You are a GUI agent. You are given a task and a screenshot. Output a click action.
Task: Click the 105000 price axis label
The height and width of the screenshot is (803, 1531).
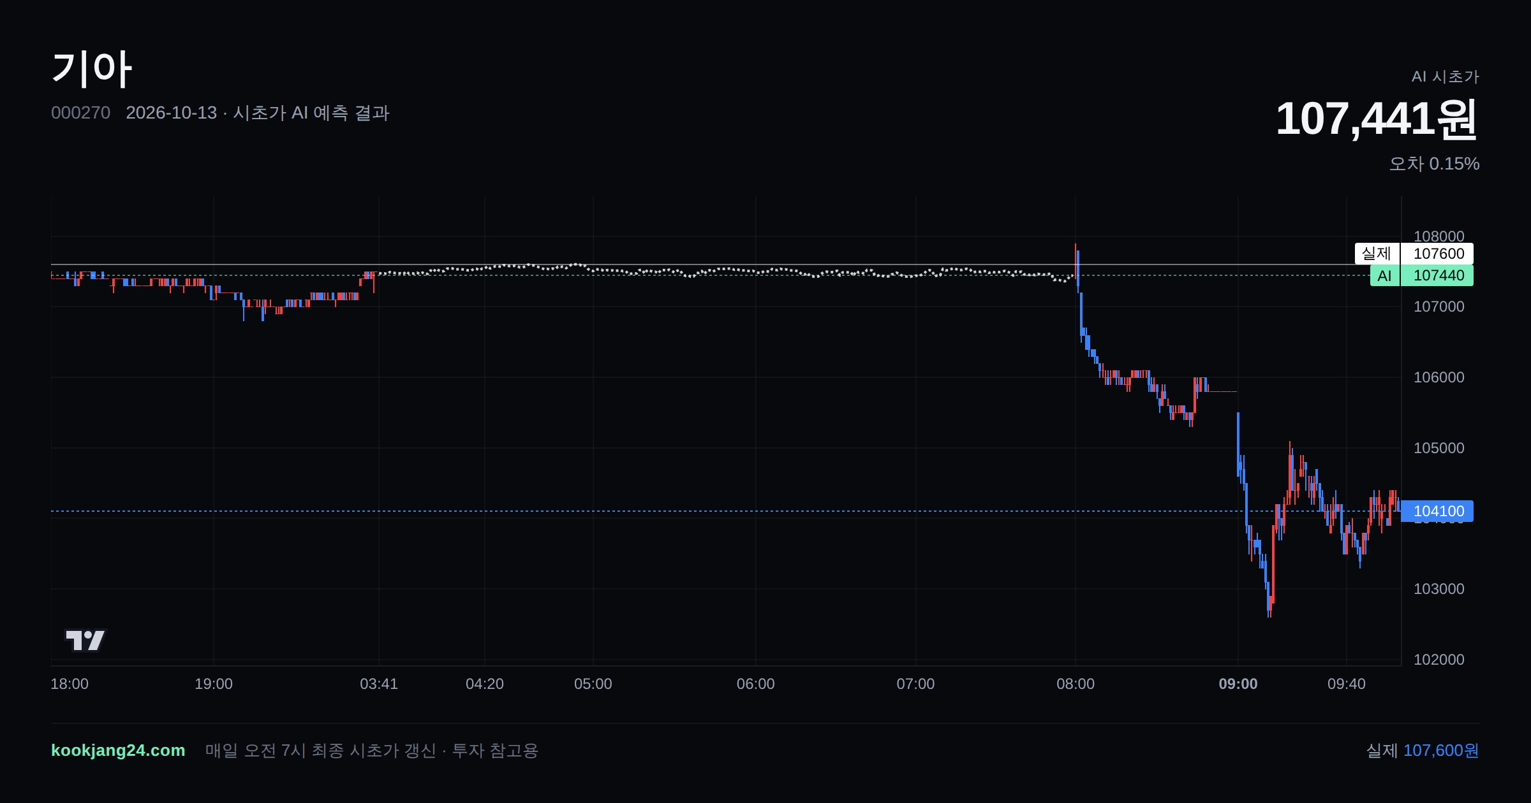[x=1439, y=448]
